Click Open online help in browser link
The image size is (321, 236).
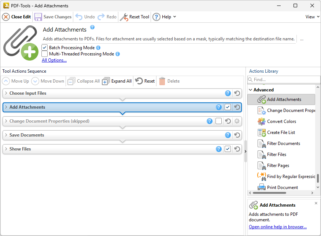tap(277, 227)
